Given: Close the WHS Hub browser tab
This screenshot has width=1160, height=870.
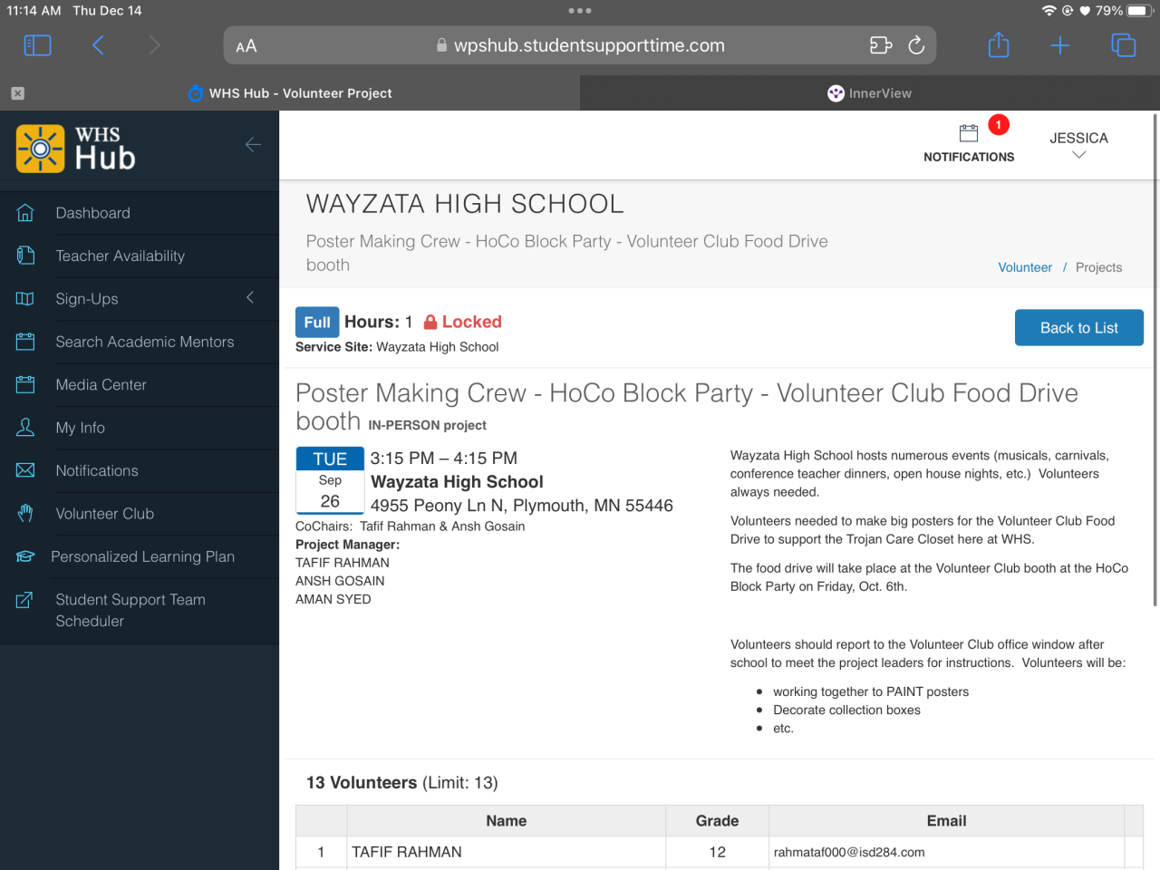Looking at the screenshot, I should pos(18,93).
